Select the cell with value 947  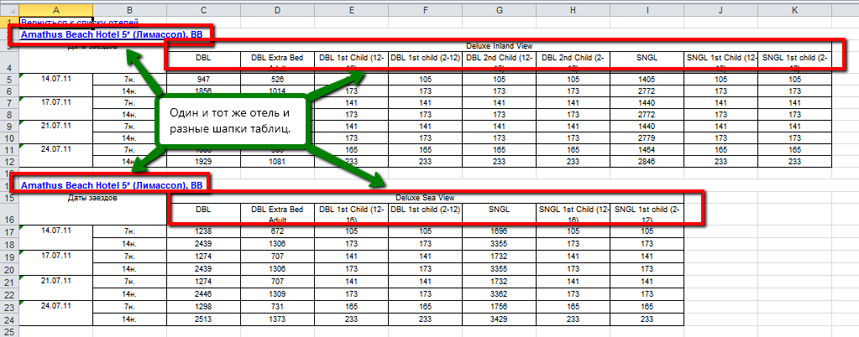point(203,80)
